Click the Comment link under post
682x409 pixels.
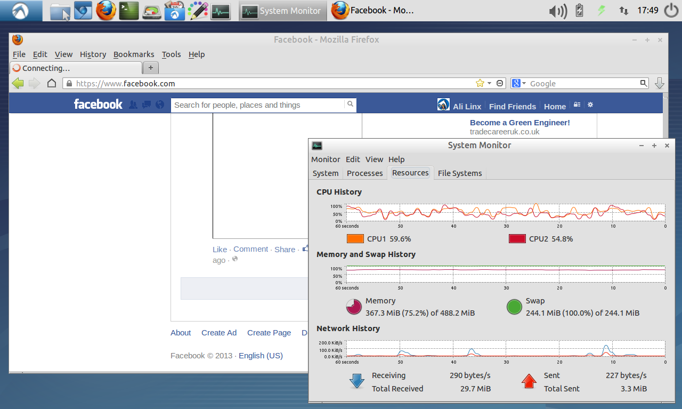click(250, 249)
